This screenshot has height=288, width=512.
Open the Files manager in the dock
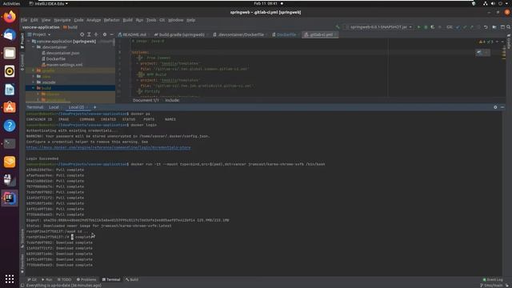pyautogui.click(x=10, y=53)
